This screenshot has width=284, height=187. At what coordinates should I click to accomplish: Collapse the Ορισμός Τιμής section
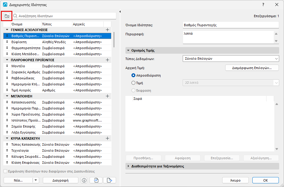tap(128, 50)
